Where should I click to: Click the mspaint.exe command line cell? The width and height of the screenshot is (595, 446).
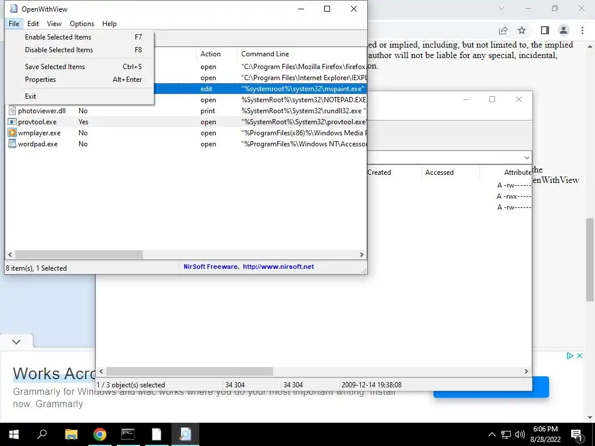click(x=302, y=89)
